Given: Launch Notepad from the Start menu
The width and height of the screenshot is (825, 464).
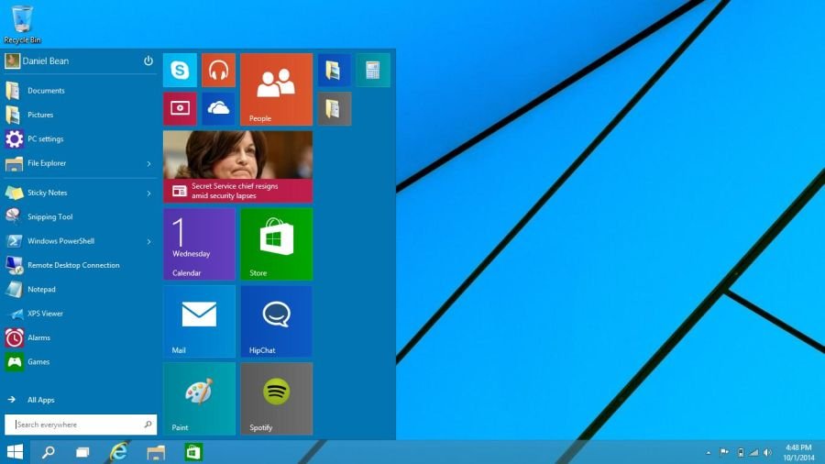Looking at the screenshot, I should [80, 290].
